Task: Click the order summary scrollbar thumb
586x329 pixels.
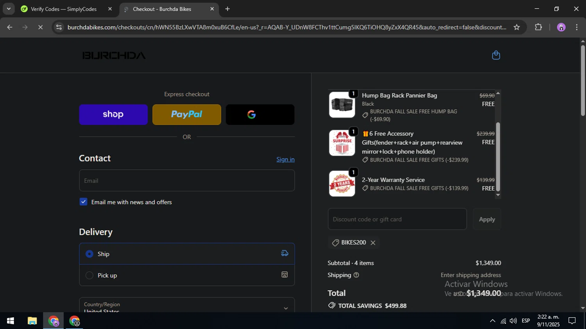Action: [x=498, y=156]
